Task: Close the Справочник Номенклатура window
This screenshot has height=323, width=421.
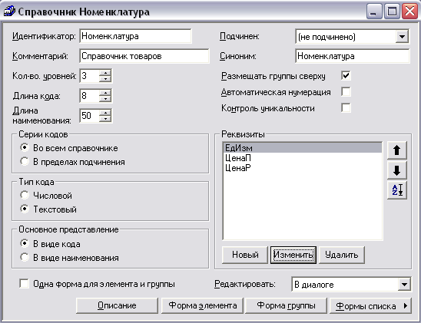Action: (x=409, y=12)
